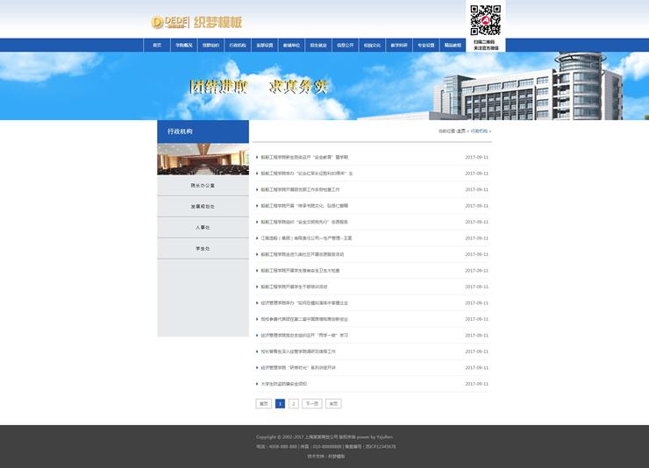Open the article about 学生干部培训活动

294,287
